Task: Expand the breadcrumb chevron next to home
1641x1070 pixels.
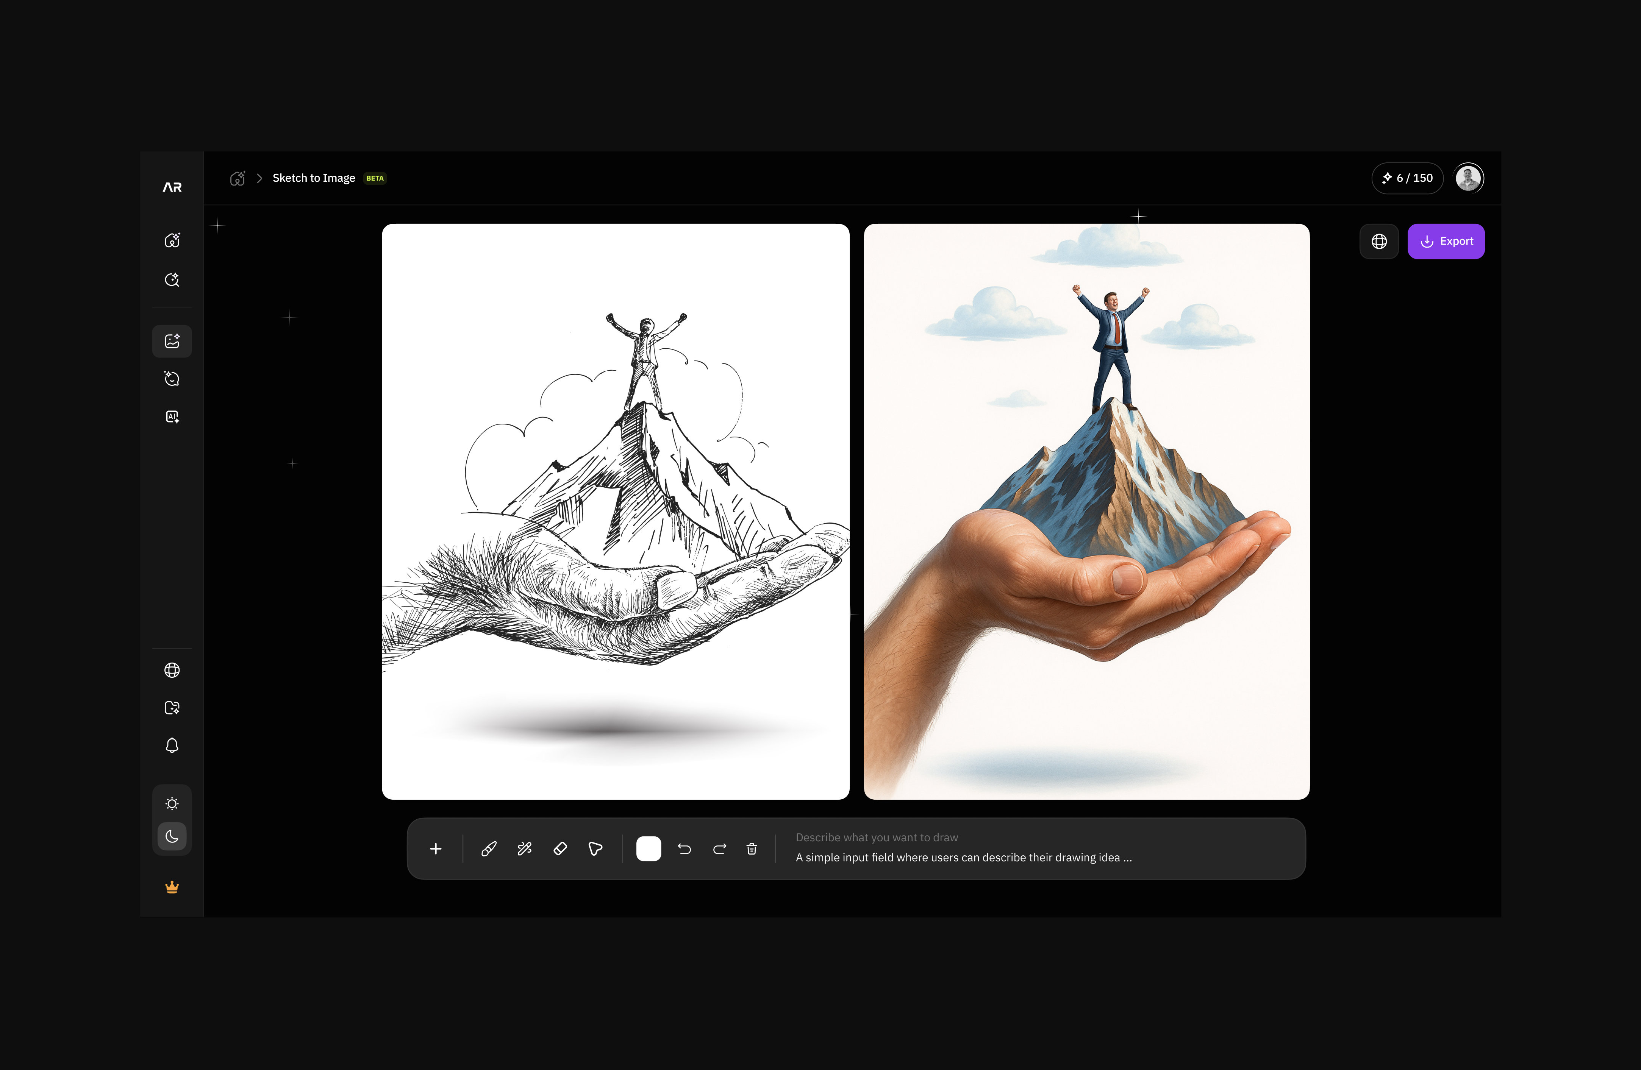Action: coord(259,178)
